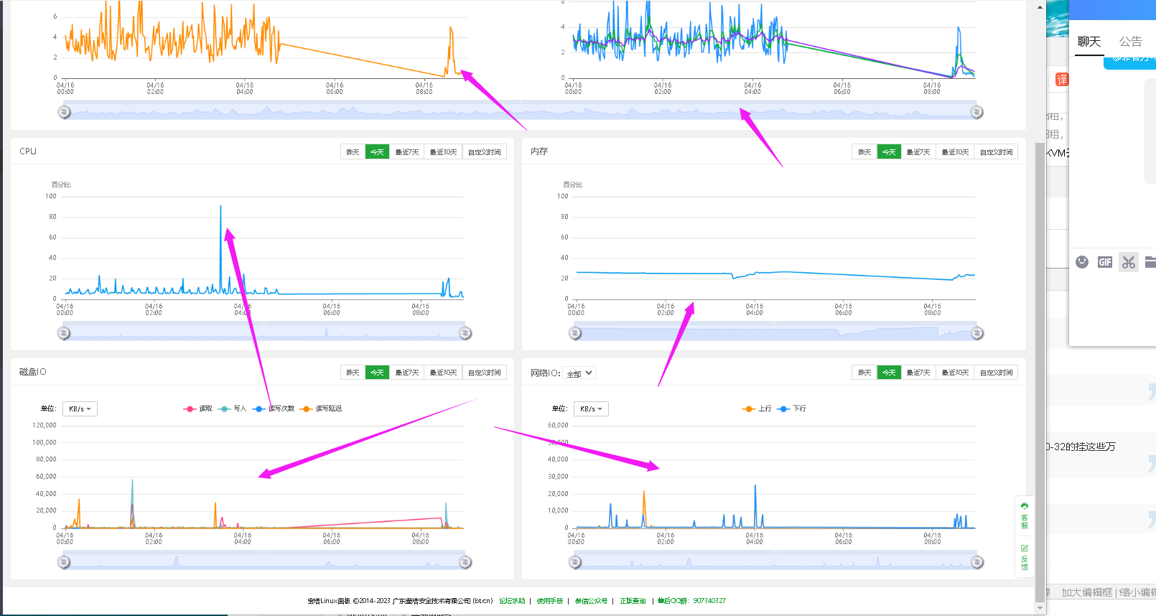Click the 磁盘IO chart left range handle
The image size is (1156, 616).
[64, 562]
